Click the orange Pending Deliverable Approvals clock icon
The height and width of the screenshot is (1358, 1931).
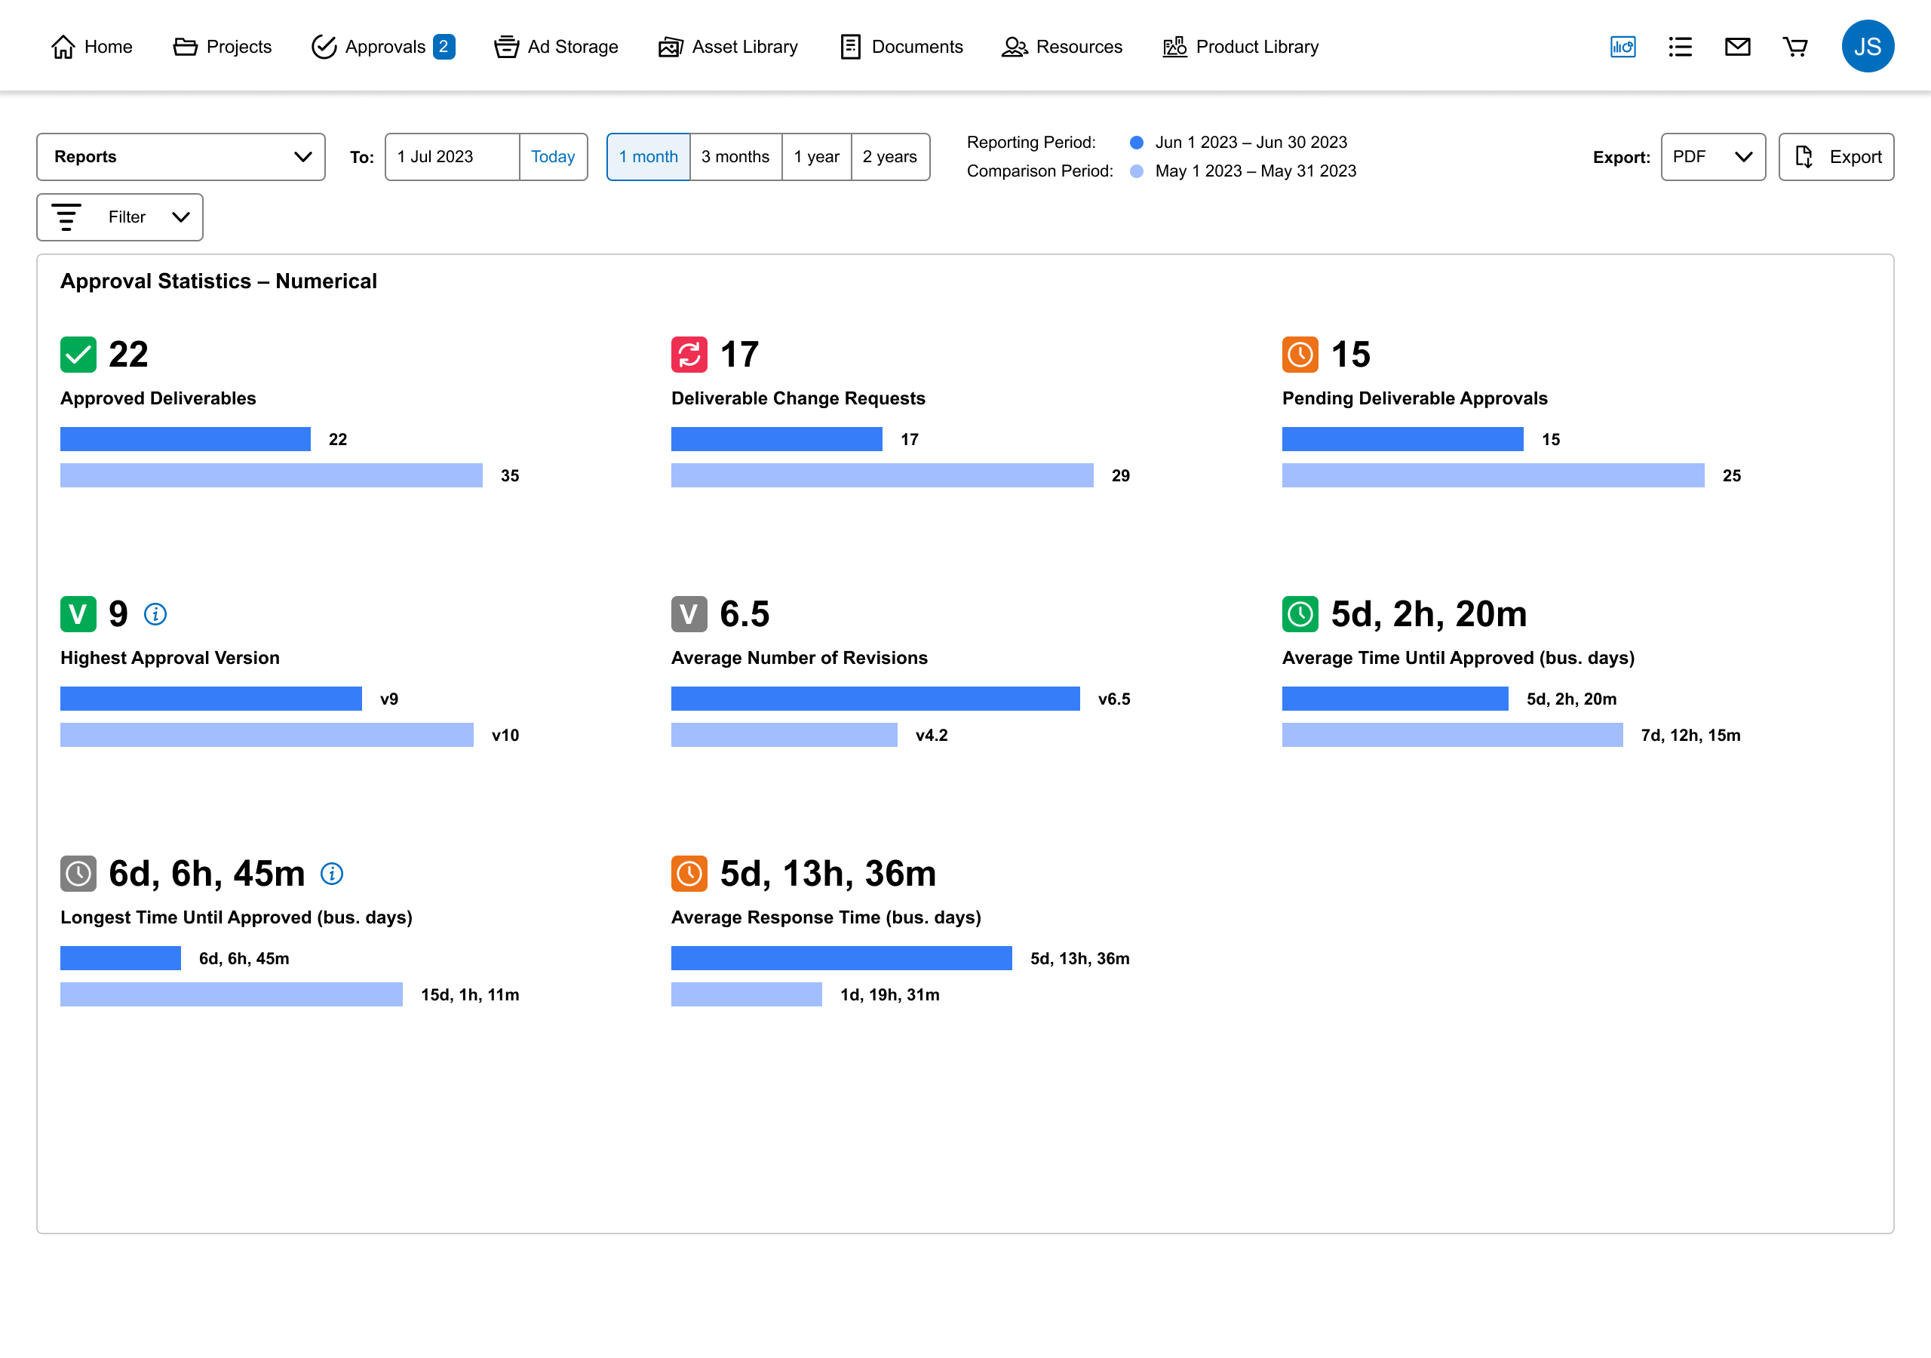click(x=1300, y=355)
